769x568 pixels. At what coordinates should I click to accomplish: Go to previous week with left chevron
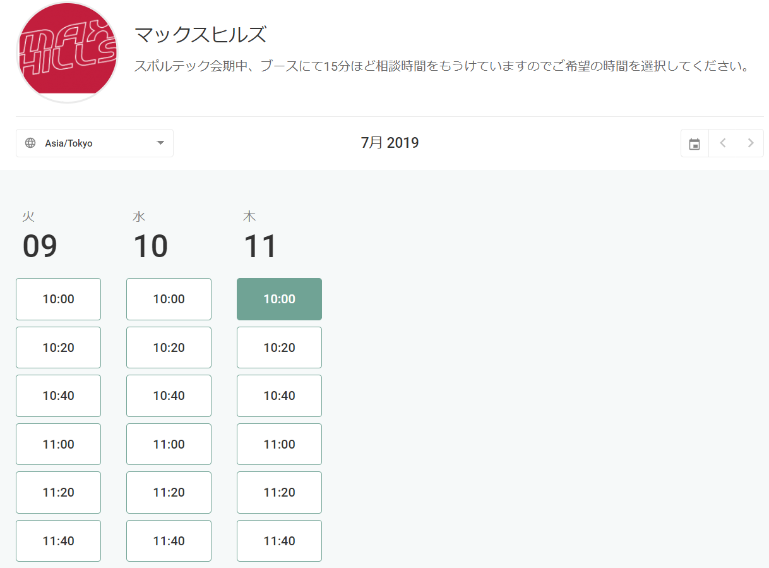(x=723, y=143)
